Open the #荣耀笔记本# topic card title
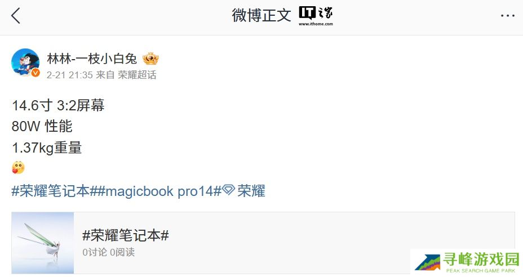The image size is (523, 277). [126, 235]
